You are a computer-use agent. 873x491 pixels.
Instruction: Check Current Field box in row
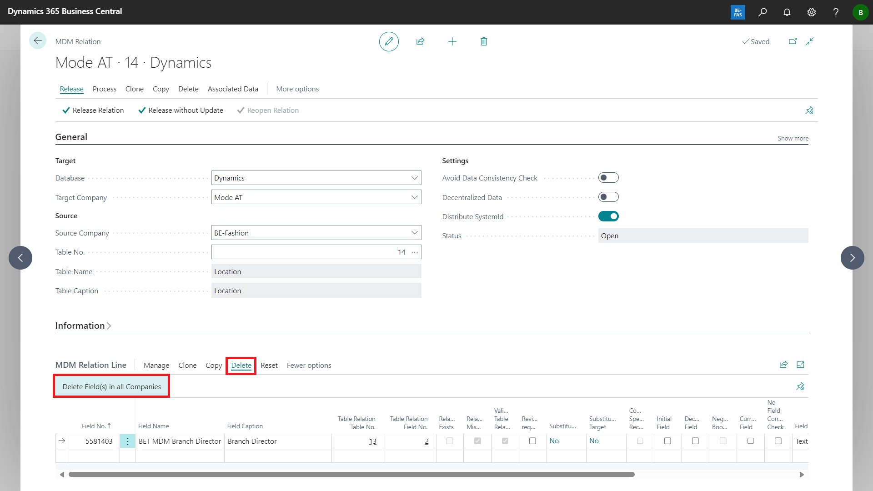pos(750,441)
